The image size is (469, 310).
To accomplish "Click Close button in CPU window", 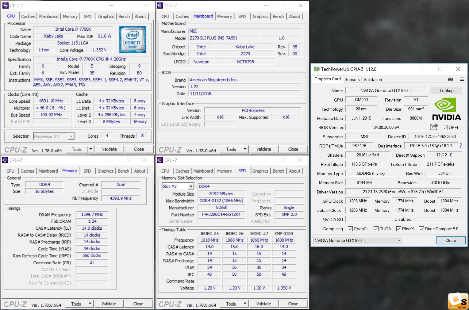I will click(x=139, y=149).
